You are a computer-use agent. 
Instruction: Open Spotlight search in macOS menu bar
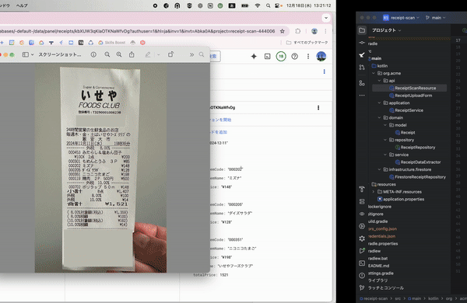coord(269,5)
